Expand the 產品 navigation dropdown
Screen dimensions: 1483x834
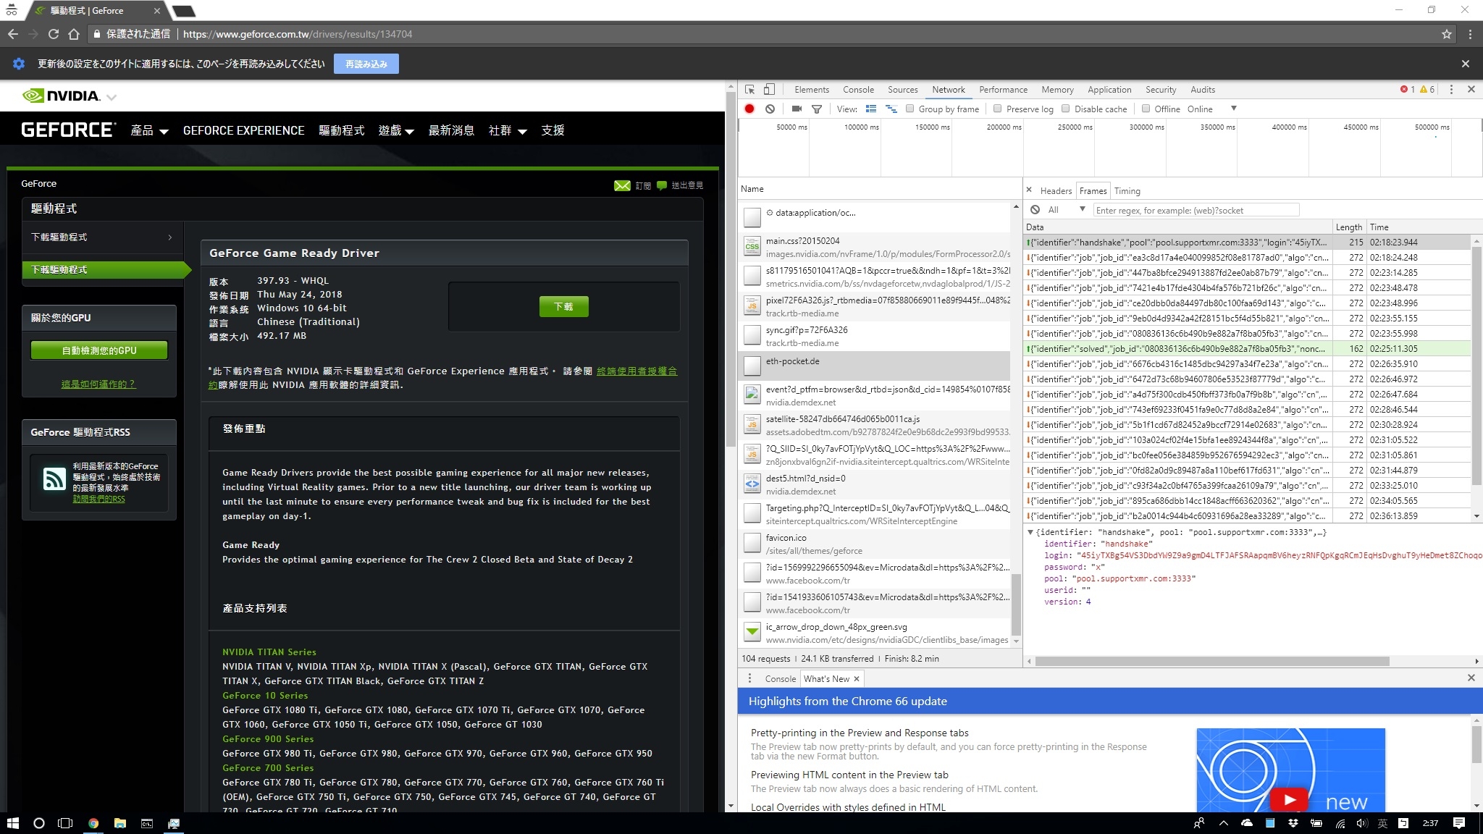pyautogui.click(x=149, y=130)
